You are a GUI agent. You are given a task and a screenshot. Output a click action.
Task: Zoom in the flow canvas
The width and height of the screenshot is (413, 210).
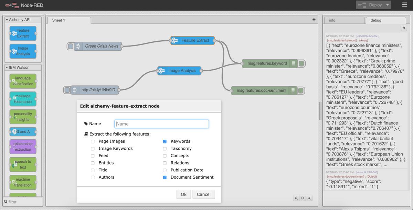309,198
